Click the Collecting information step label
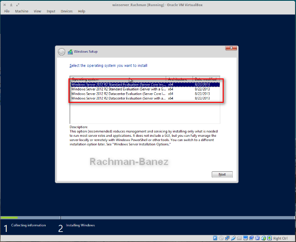 [x=29, y=225]
